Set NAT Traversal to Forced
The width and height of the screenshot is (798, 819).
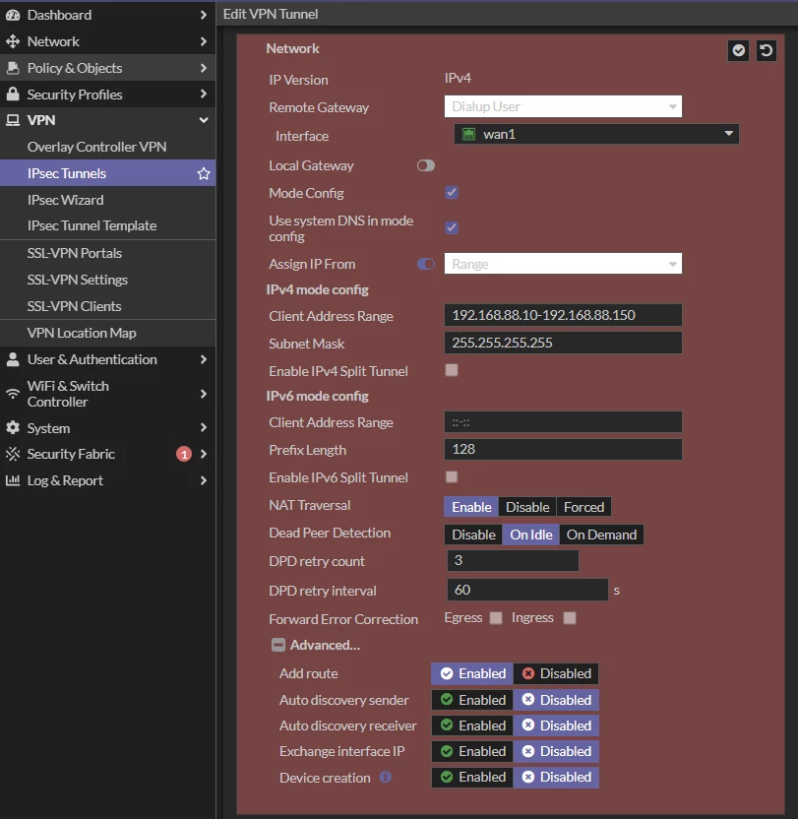[583, 507]
